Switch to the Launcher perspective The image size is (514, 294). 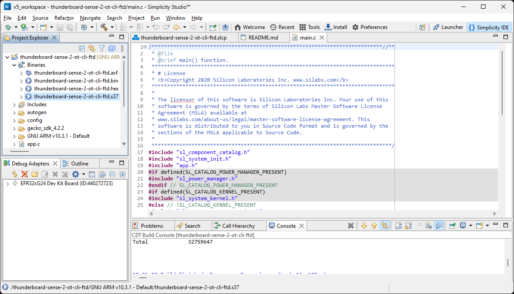tap(448, 27)
